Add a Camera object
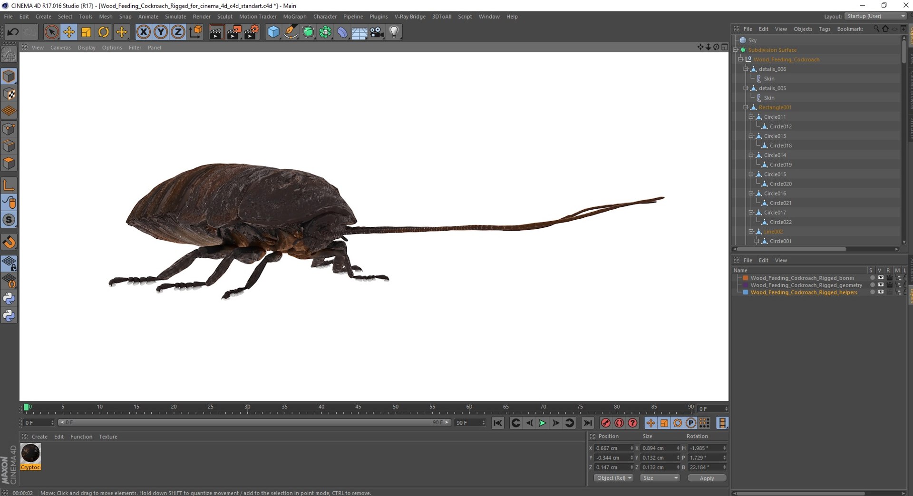 pyautogui.click(x=377, y=32)
